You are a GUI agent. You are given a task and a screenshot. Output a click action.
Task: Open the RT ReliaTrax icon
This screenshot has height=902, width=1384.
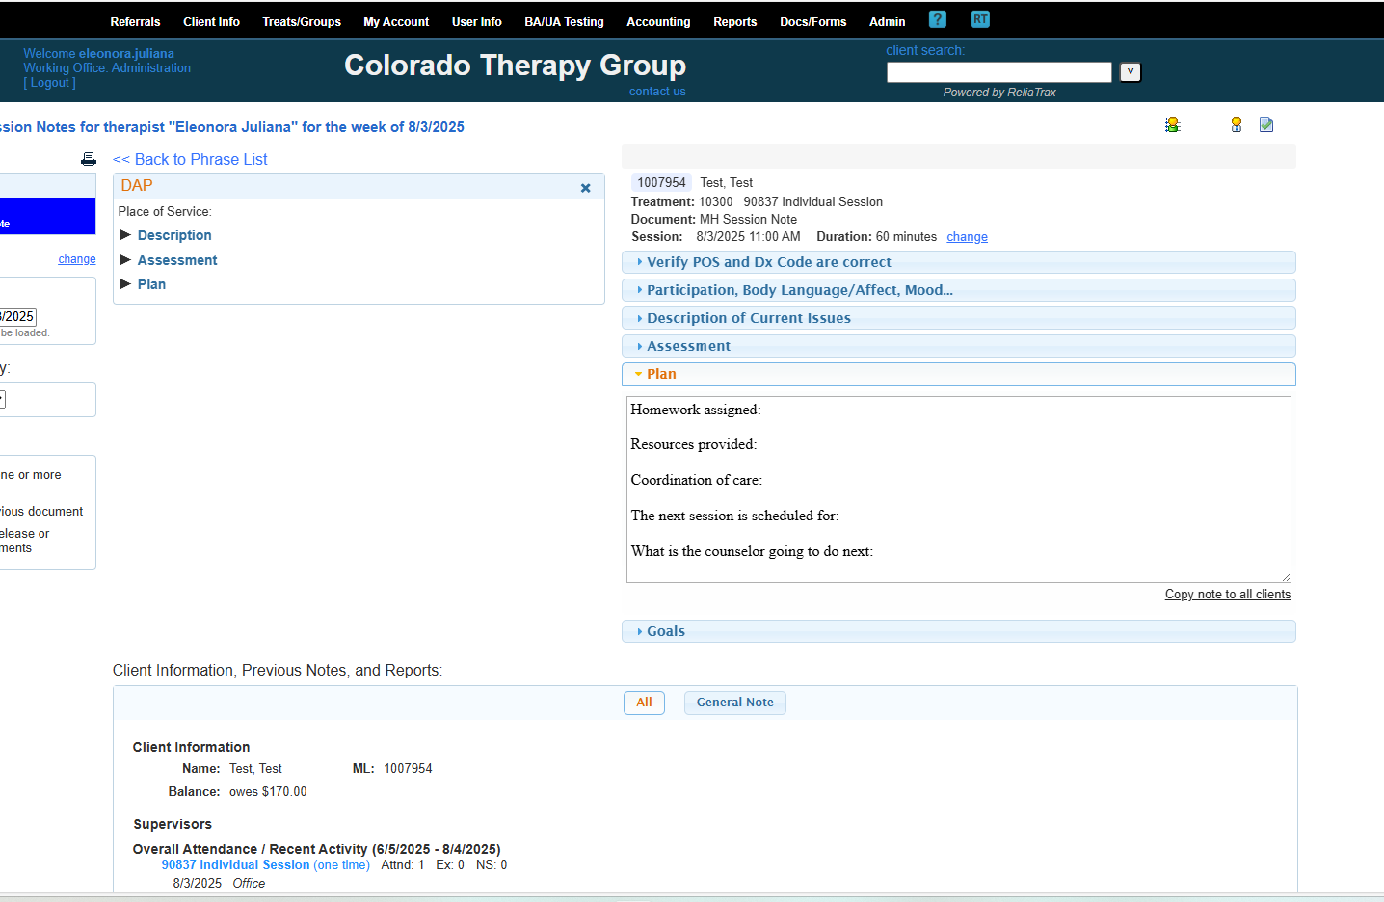(980, 19)
